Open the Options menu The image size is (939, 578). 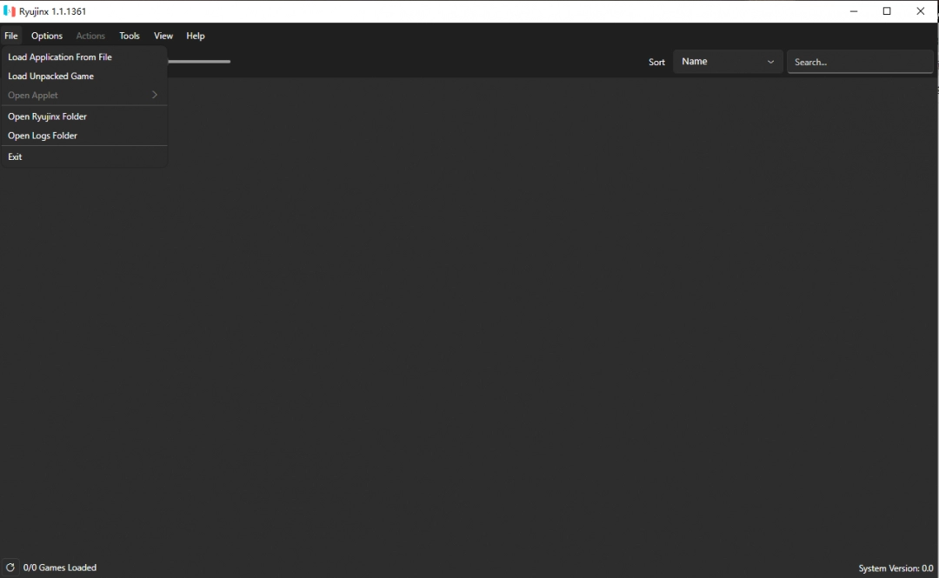[x=47, y=36]
